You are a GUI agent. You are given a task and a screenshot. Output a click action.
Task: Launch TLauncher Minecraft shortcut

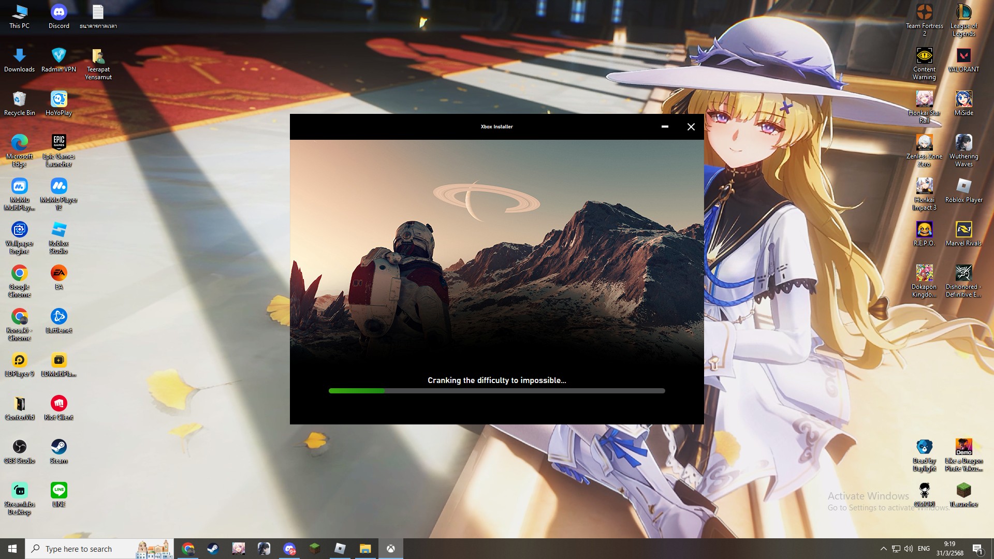[x=963, y=495]
